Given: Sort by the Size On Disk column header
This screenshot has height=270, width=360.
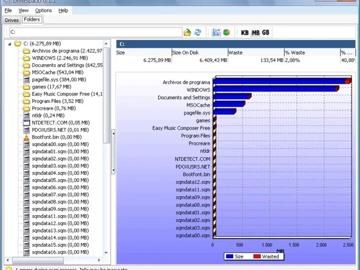Looking at the screenshot, I should coord(199,53).
